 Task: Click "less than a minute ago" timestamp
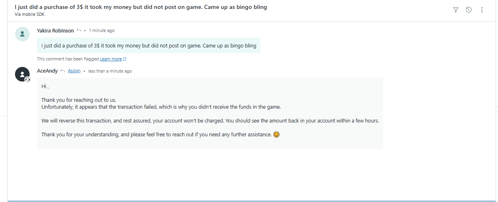click(x=110, y=71)
